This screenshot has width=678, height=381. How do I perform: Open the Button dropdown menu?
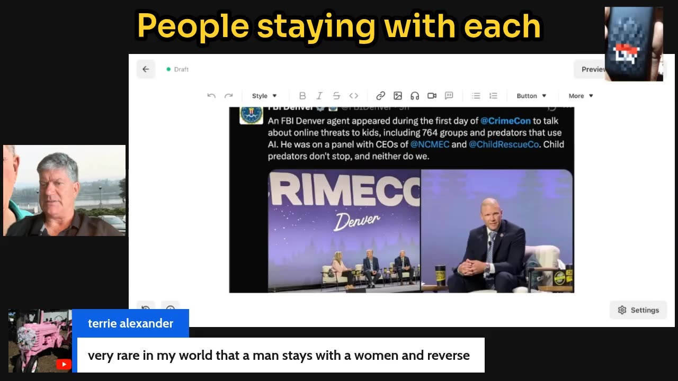(x=531, y=96)
